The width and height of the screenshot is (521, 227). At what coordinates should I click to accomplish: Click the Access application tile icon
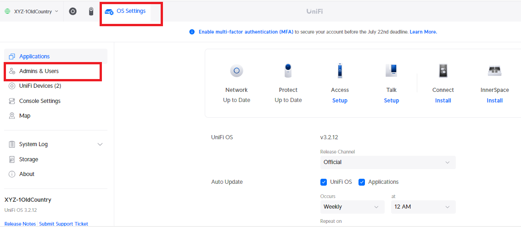[x=340, y=71]
